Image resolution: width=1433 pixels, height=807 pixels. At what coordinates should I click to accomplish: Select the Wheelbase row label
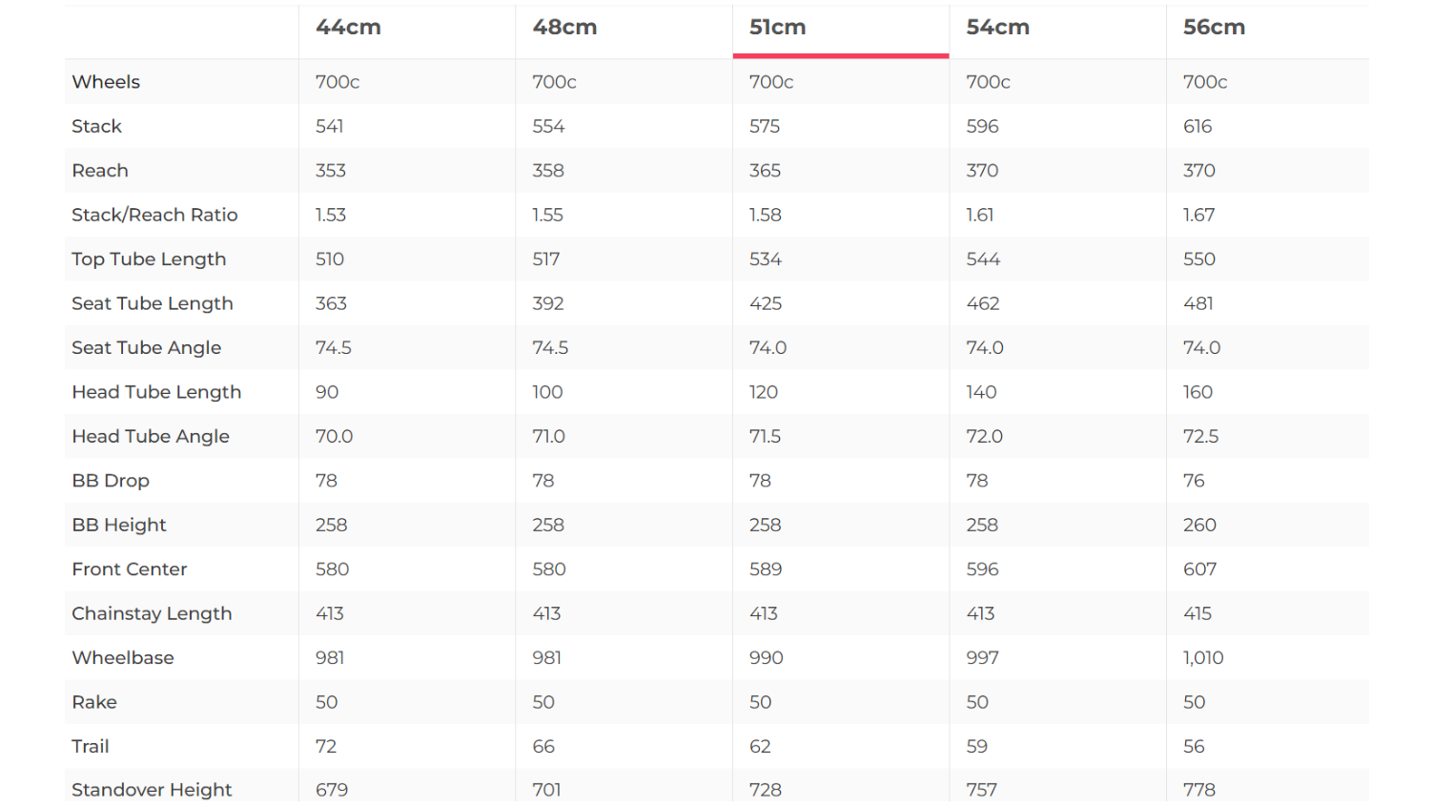point(123,658)
